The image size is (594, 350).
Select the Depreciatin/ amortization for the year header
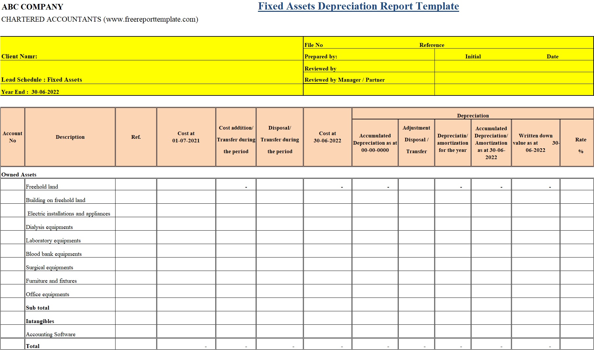453,143
